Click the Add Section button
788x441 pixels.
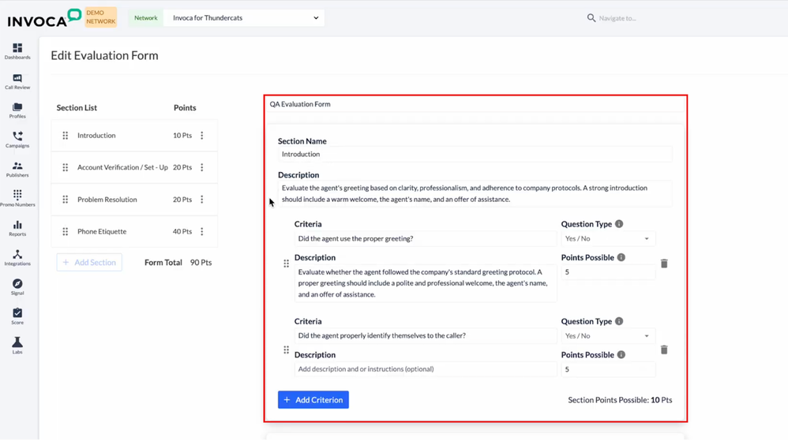[x=89, y=263]
